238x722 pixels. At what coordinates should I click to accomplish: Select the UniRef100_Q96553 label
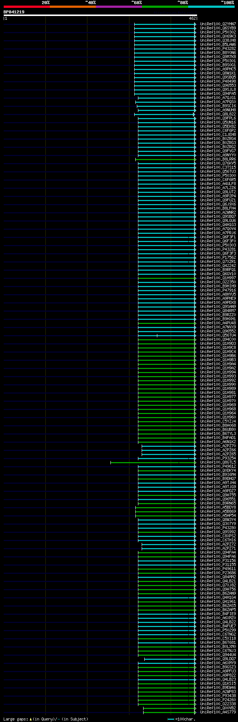click(218, 85)
